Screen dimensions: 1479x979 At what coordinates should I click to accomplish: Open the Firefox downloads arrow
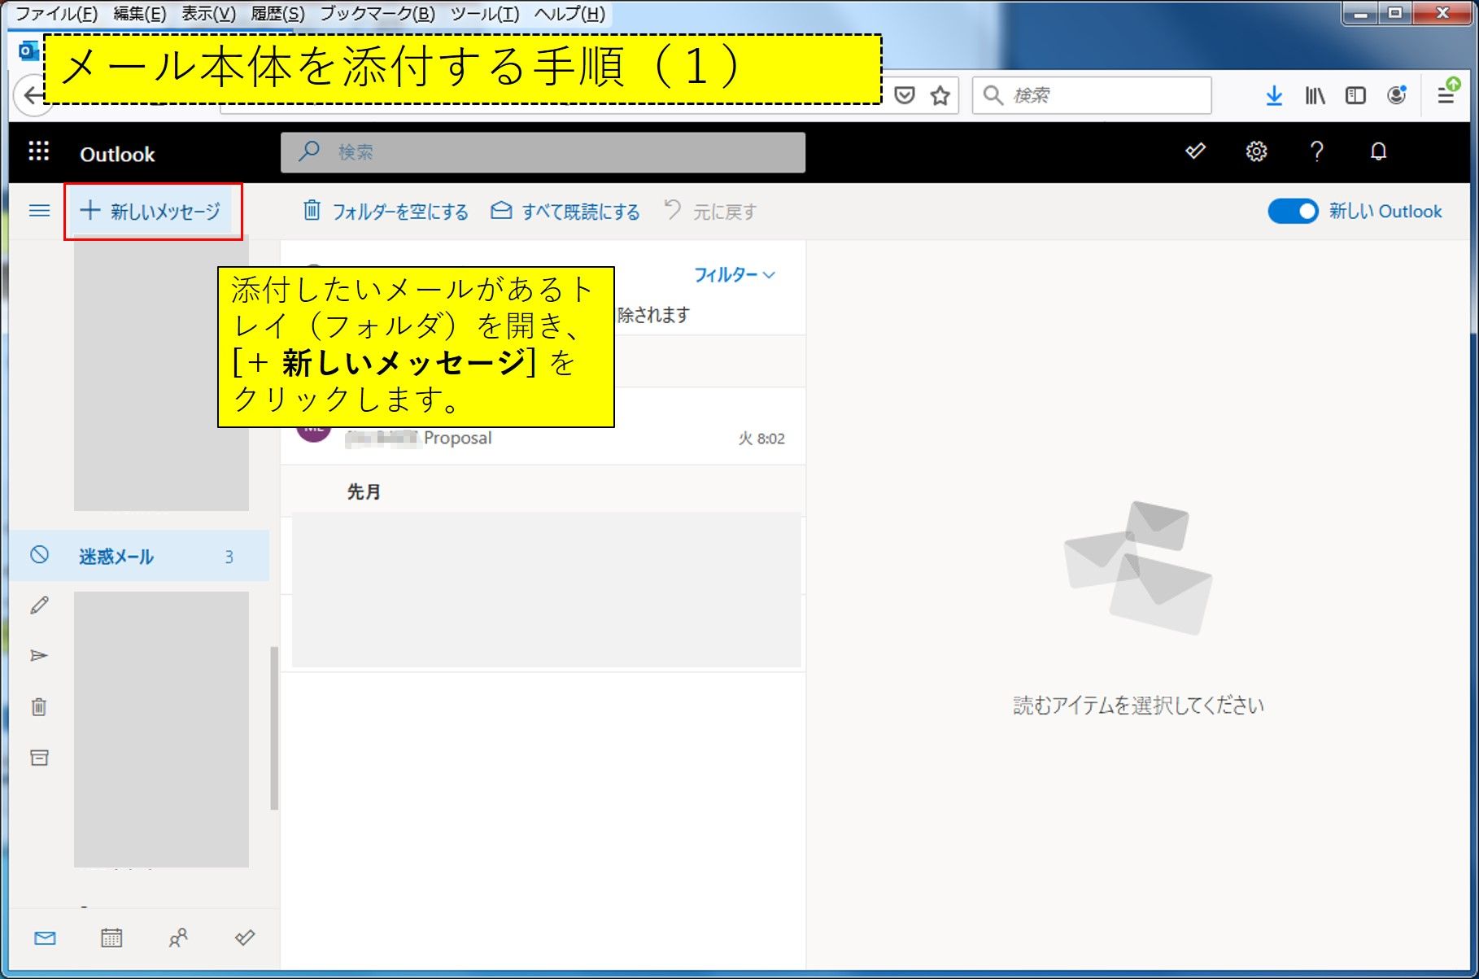1274,95
